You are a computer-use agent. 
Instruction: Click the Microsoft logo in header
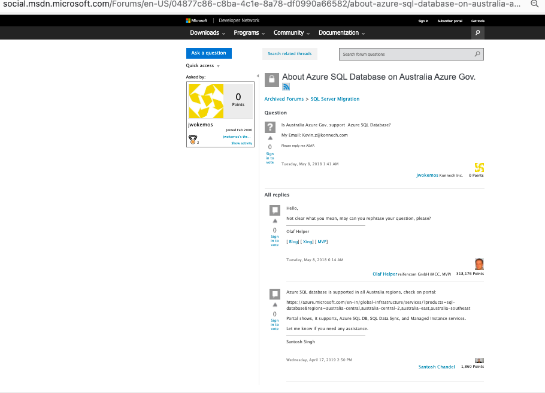(x=196, y=20)
